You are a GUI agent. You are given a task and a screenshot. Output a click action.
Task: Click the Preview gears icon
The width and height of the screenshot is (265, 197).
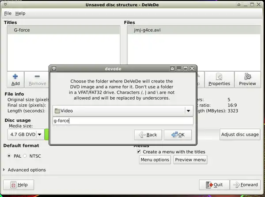pyautogui.click(x=247, y=76)
